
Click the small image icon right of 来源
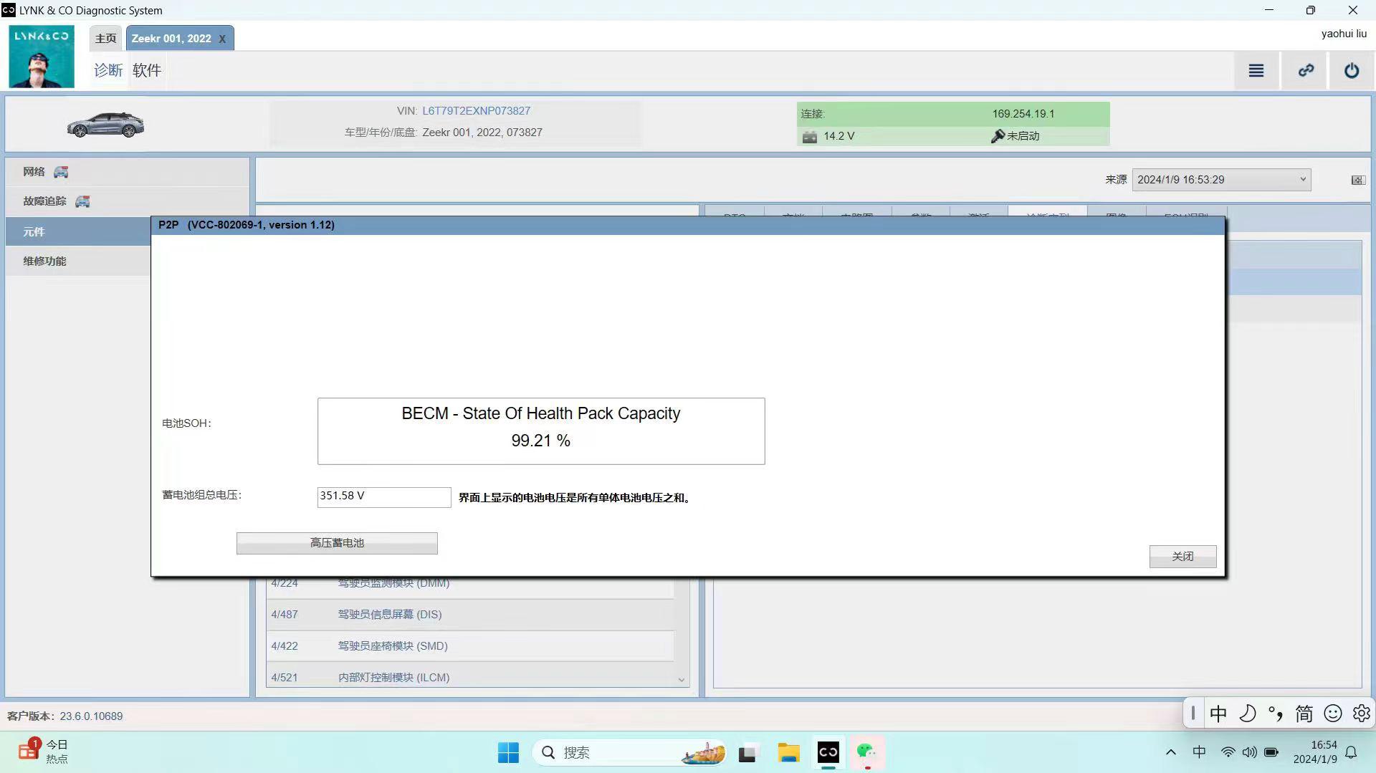[x=1357, y=180]
